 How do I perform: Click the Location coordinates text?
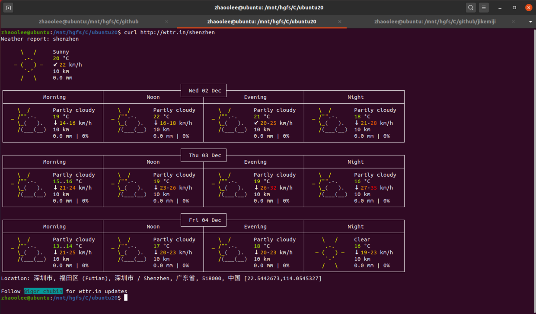tap(283, 279)
